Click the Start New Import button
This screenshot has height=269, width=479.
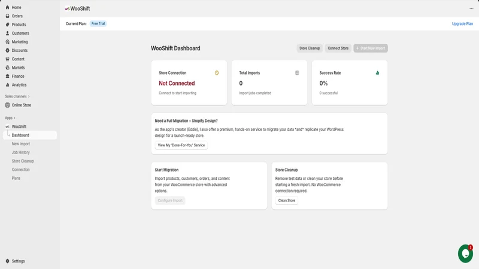click(371, 48)
